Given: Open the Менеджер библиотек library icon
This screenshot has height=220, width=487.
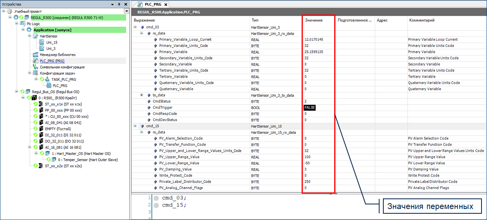Looking at the screenshot, I should coord(36,55).
